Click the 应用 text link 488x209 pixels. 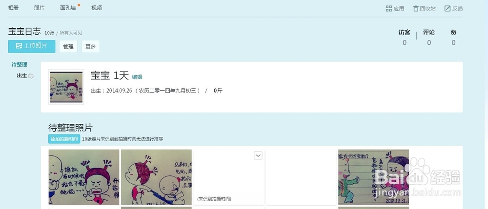point(399,9)
